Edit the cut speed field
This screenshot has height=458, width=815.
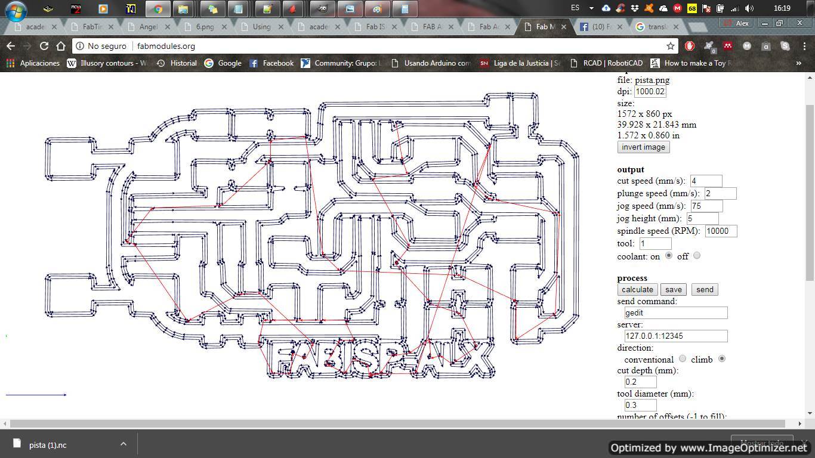706,181
